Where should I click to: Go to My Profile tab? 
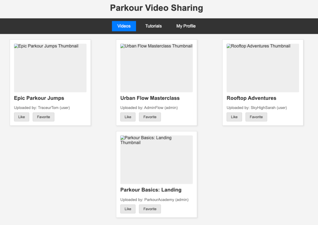(x=186, y=26)
